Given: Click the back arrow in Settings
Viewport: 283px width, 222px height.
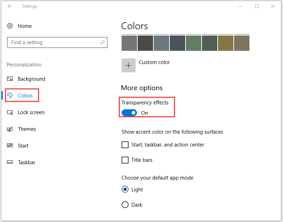Looking at the screenshot, I should [10, 6].
